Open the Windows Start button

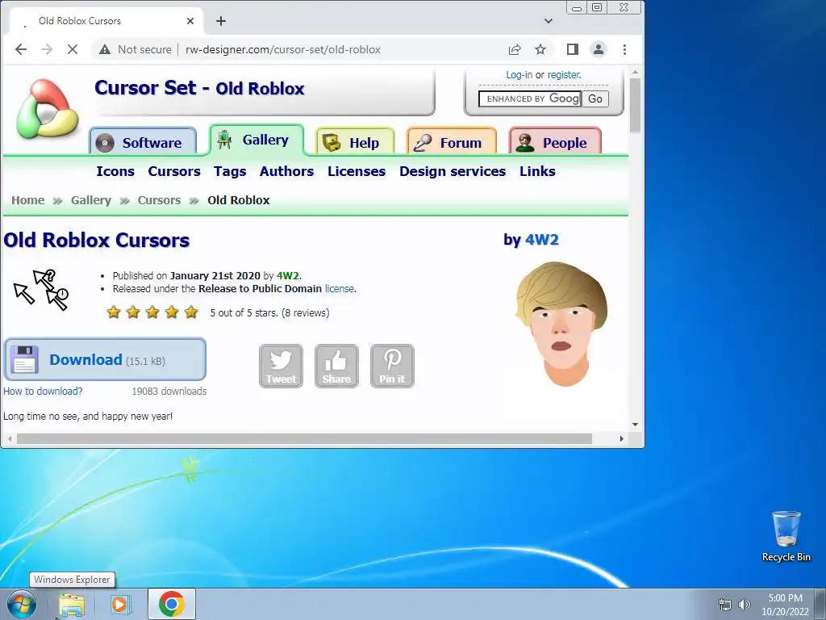coord(22,604)
